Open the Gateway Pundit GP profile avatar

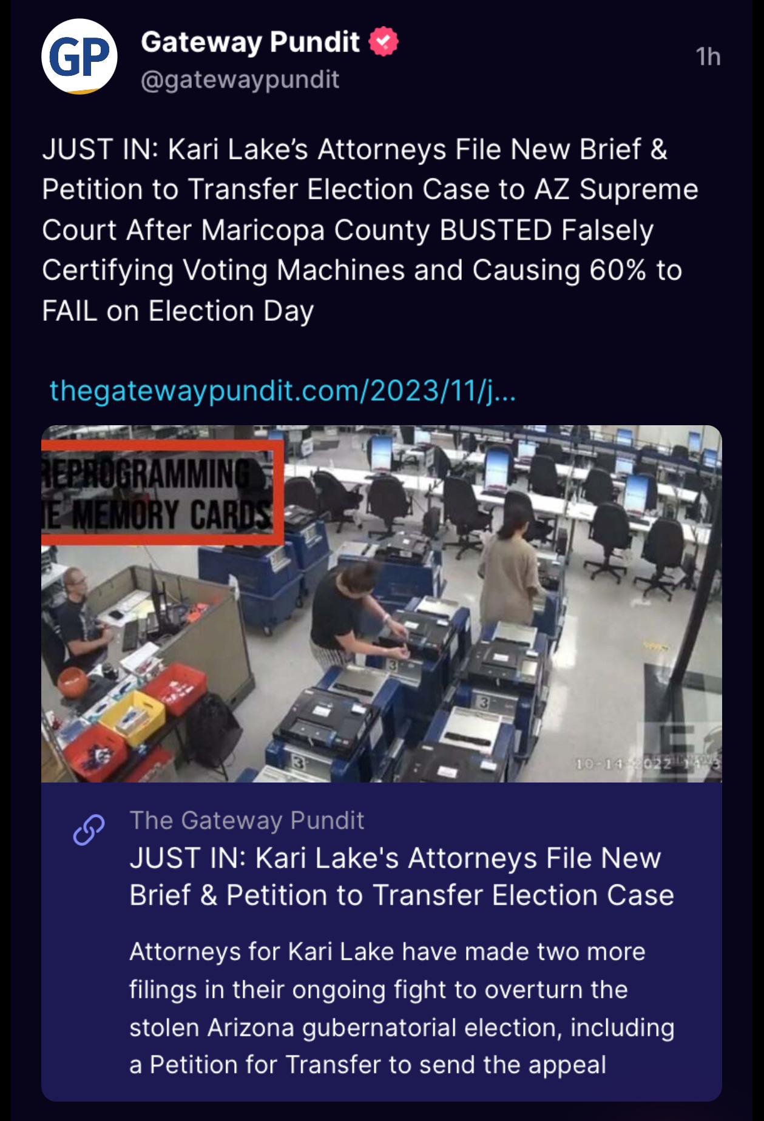pyautogui.click(x=79, y=56)
